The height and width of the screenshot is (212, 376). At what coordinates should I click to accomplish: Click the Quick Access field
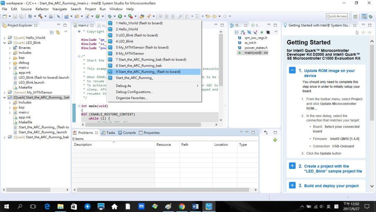click(x=337, y=16)
